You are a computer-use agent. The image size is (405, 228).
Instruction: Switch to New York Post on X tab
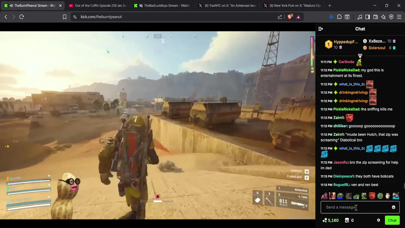pyautogui.click(x=292, y=5)
